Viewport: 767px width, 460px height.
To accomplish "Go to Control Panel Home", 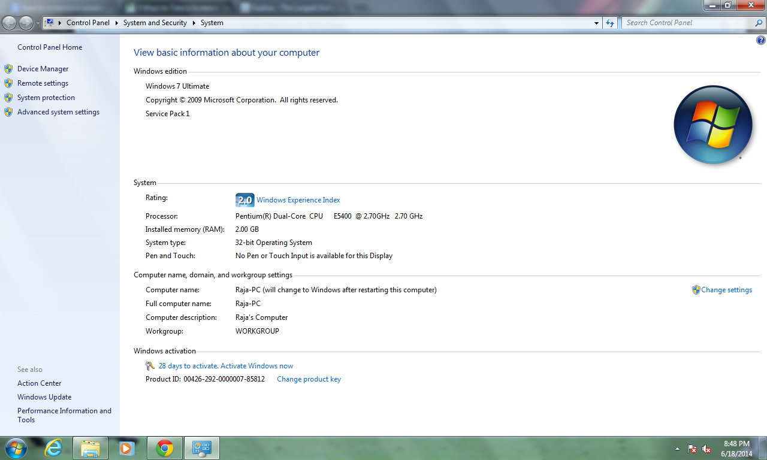I will (x=50, y=47).
